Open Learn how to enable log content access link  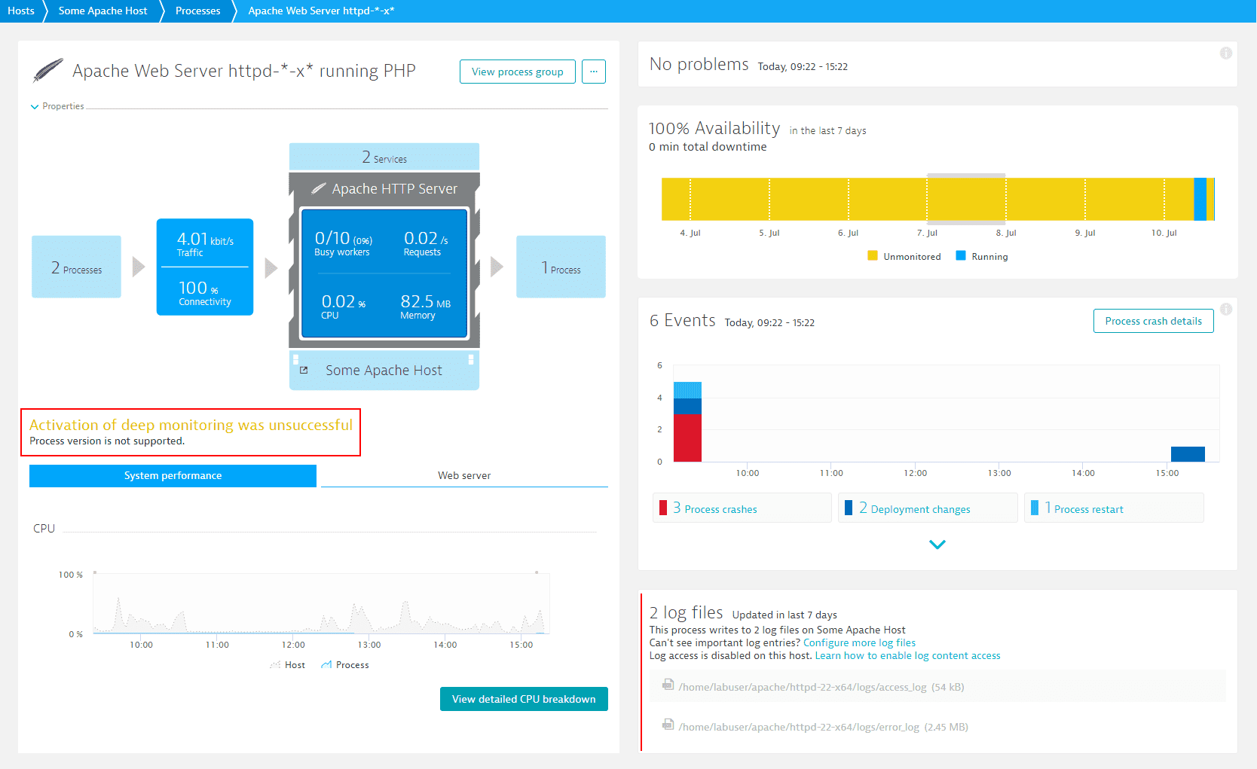(908, 655)
